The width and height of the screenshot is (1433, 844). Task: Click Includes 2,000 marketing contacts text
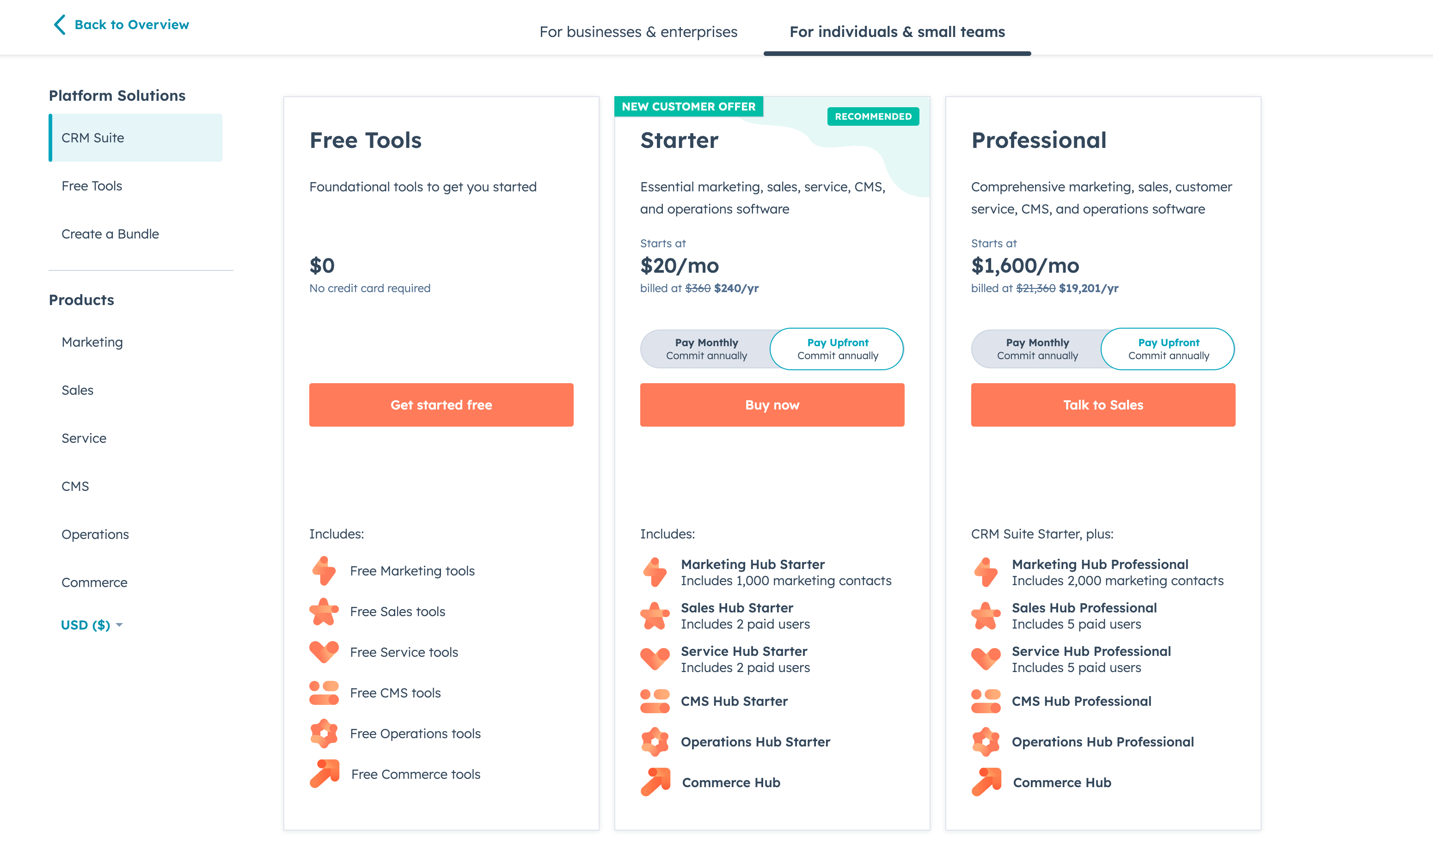[1117, 581]
